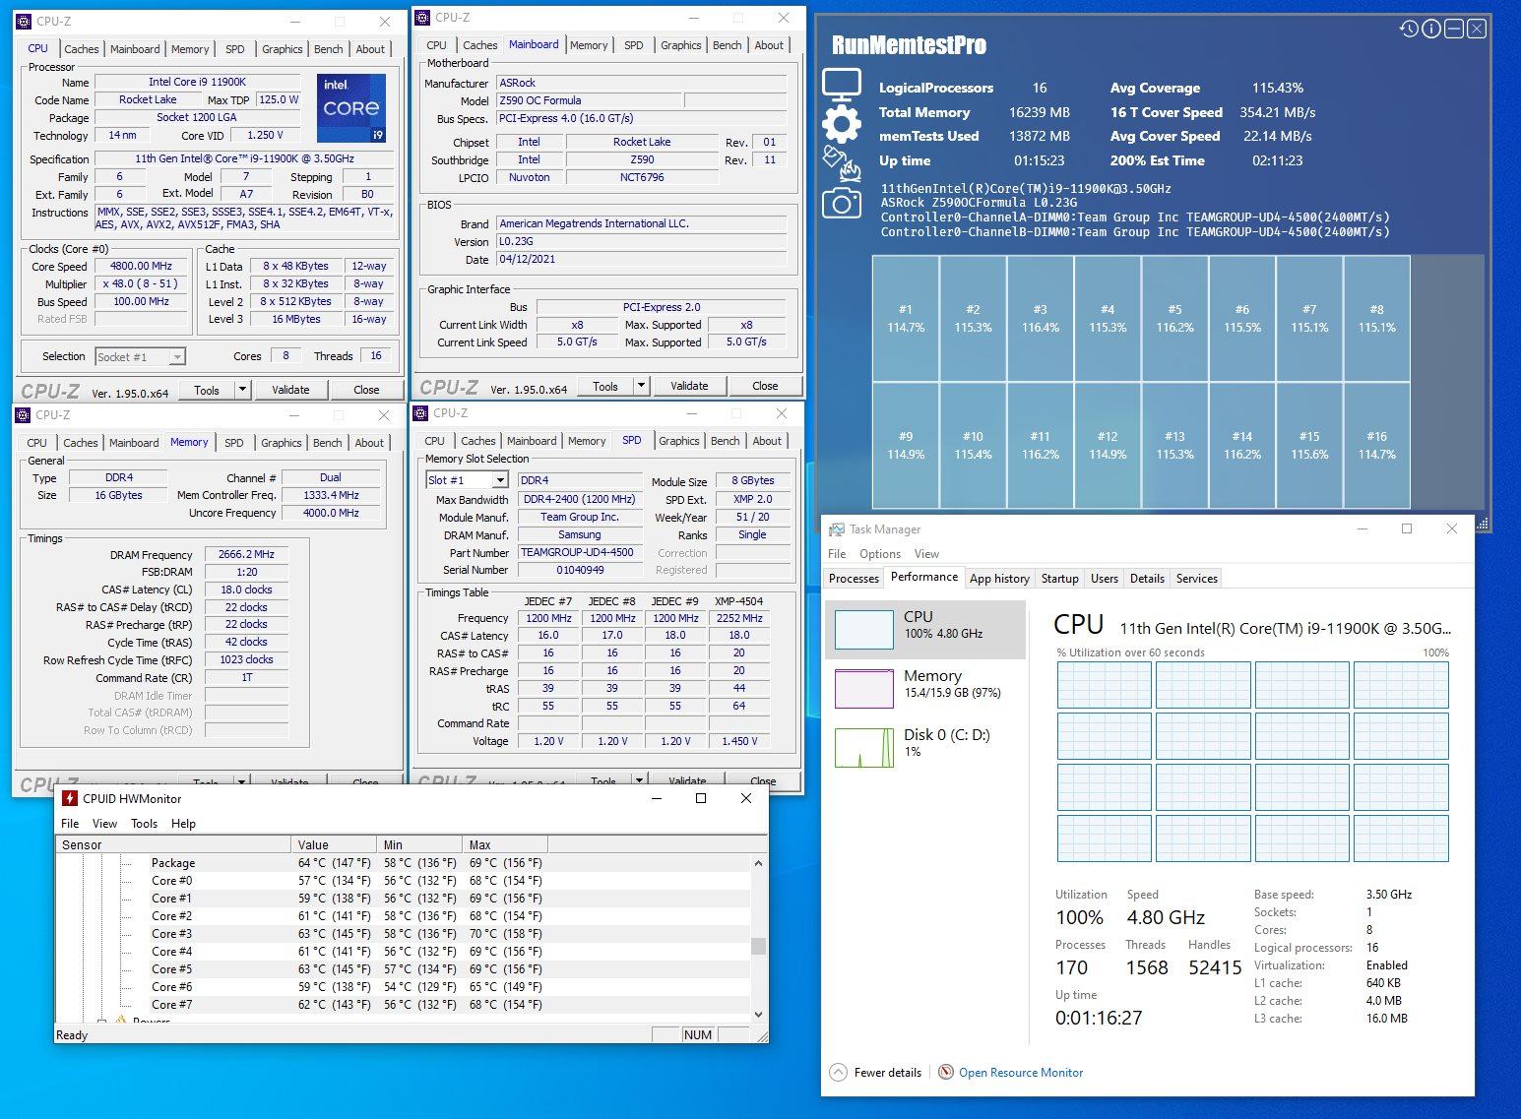
Task: Minimize RunMemtestPro with its dash icon
Action: click(x=1454, y=30)
